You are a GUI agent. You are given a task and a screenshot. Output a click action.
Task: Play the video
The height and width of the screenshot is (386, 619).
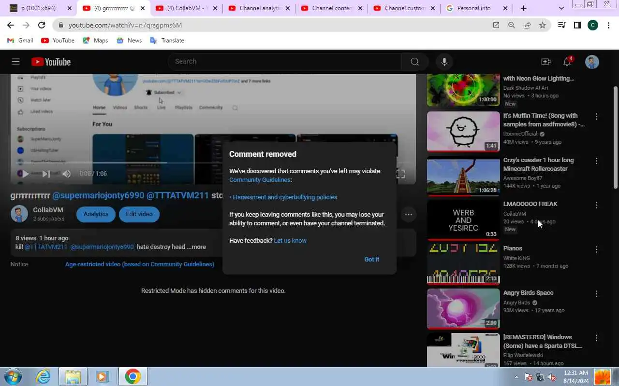[25, 174]
